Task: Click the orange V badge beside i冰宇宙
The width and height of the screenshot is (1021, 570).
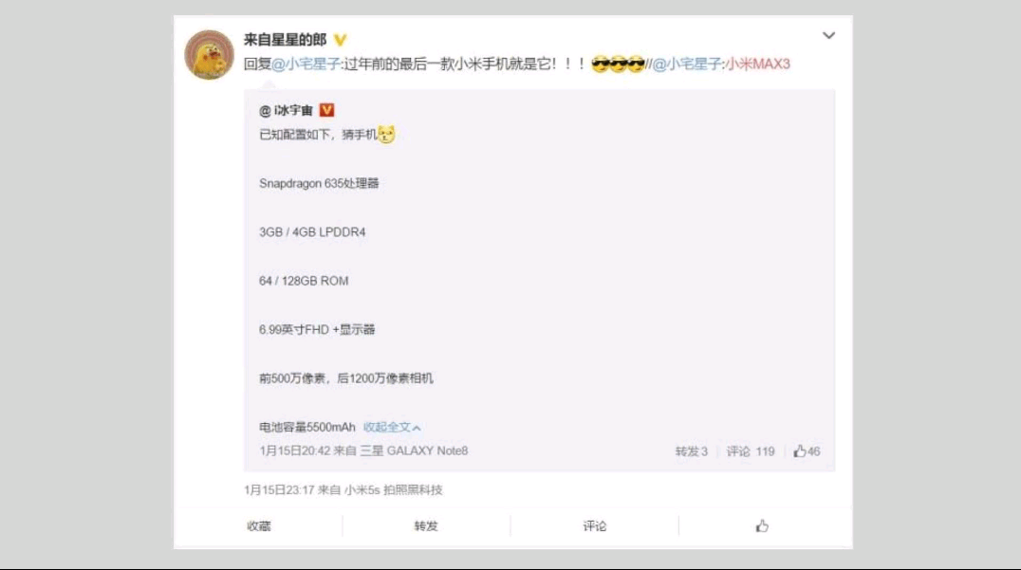Action: (326, 110)
